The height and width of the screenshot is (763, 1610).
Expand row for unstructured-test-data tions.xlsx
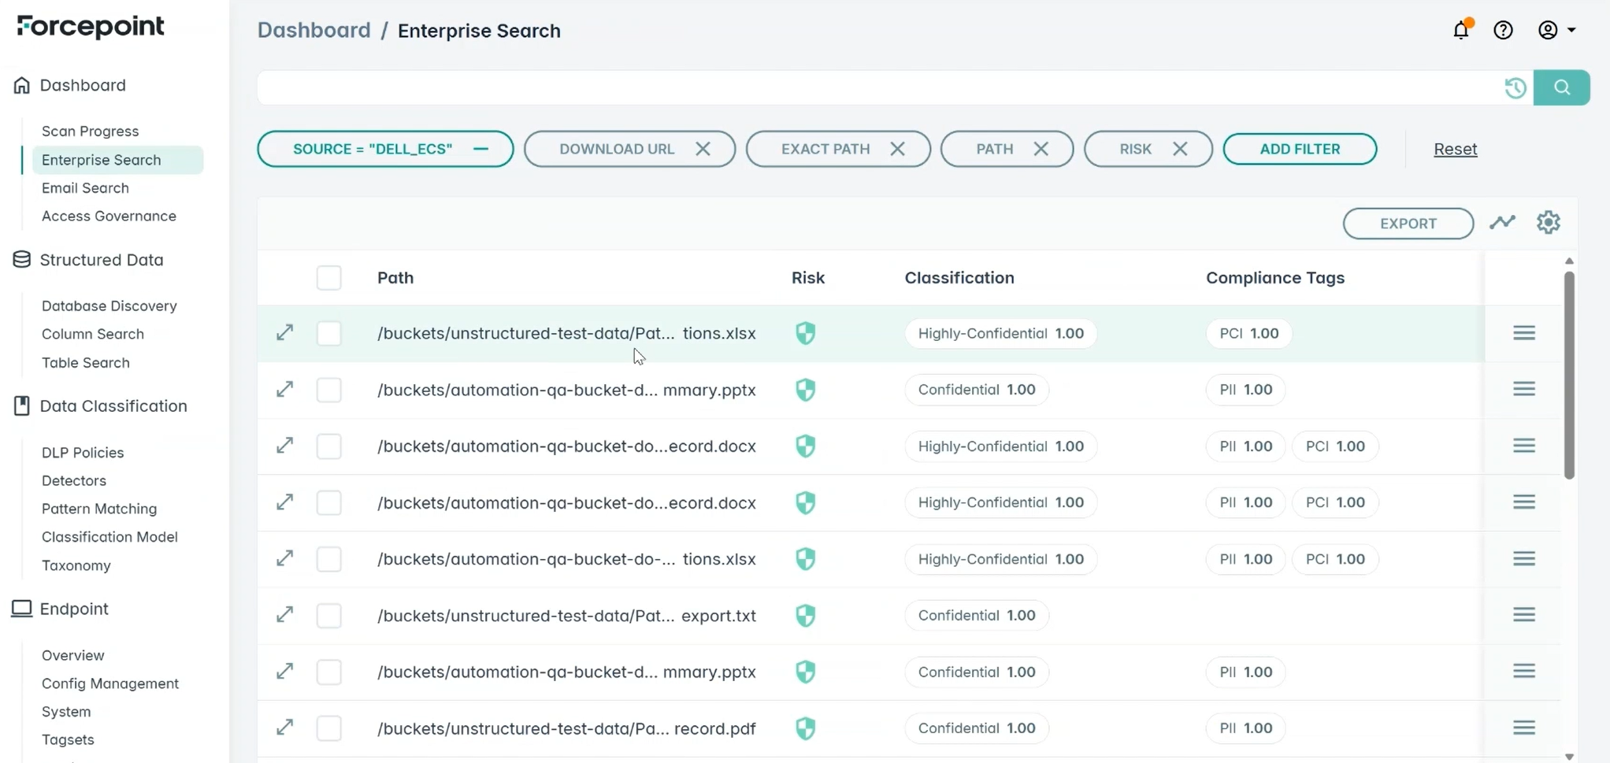[284, 333]
